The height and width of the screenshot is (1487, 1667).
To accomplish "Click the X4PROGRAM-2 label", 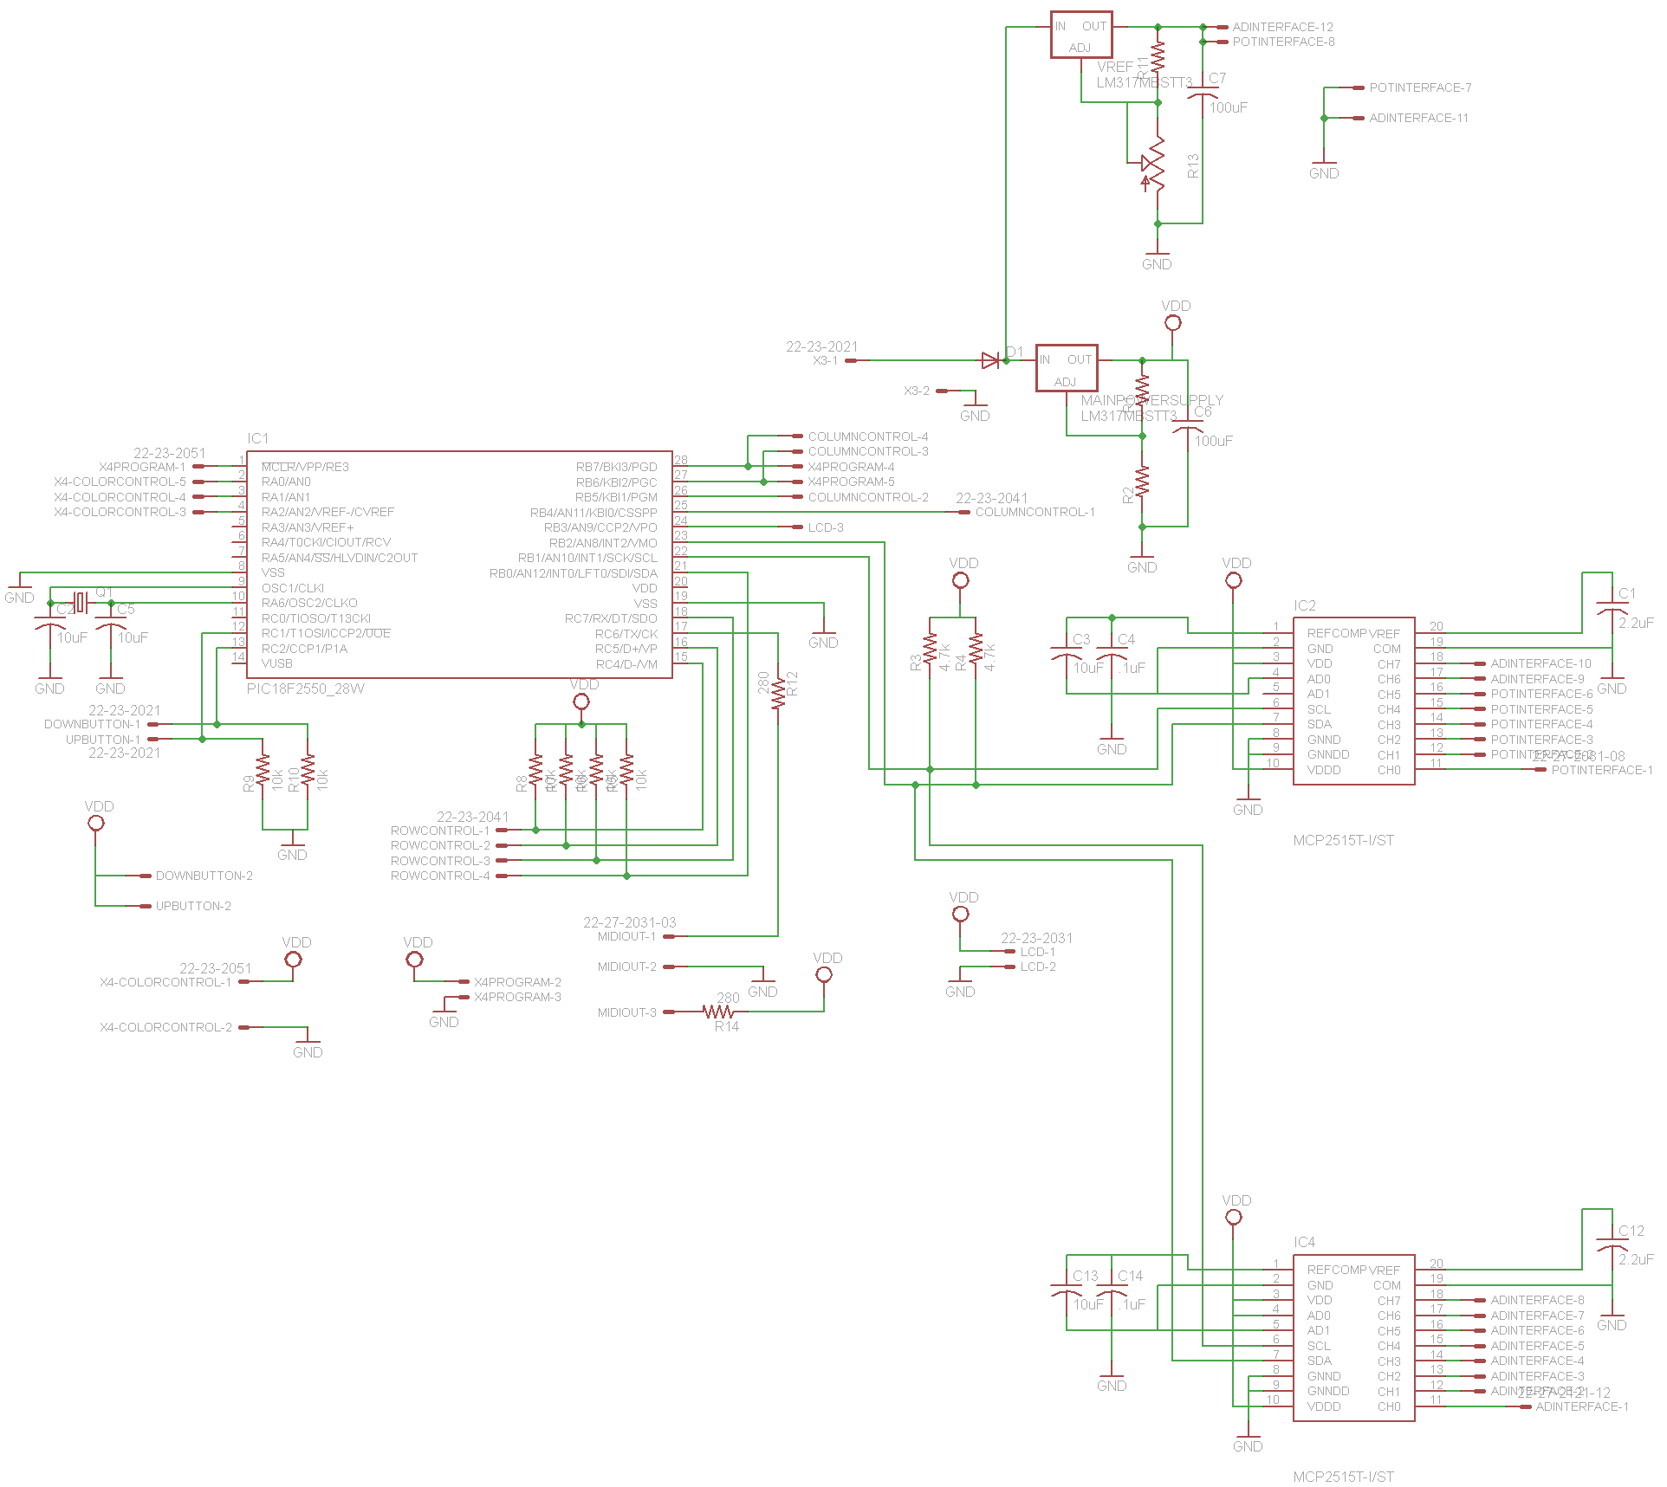I will point(517,982).
